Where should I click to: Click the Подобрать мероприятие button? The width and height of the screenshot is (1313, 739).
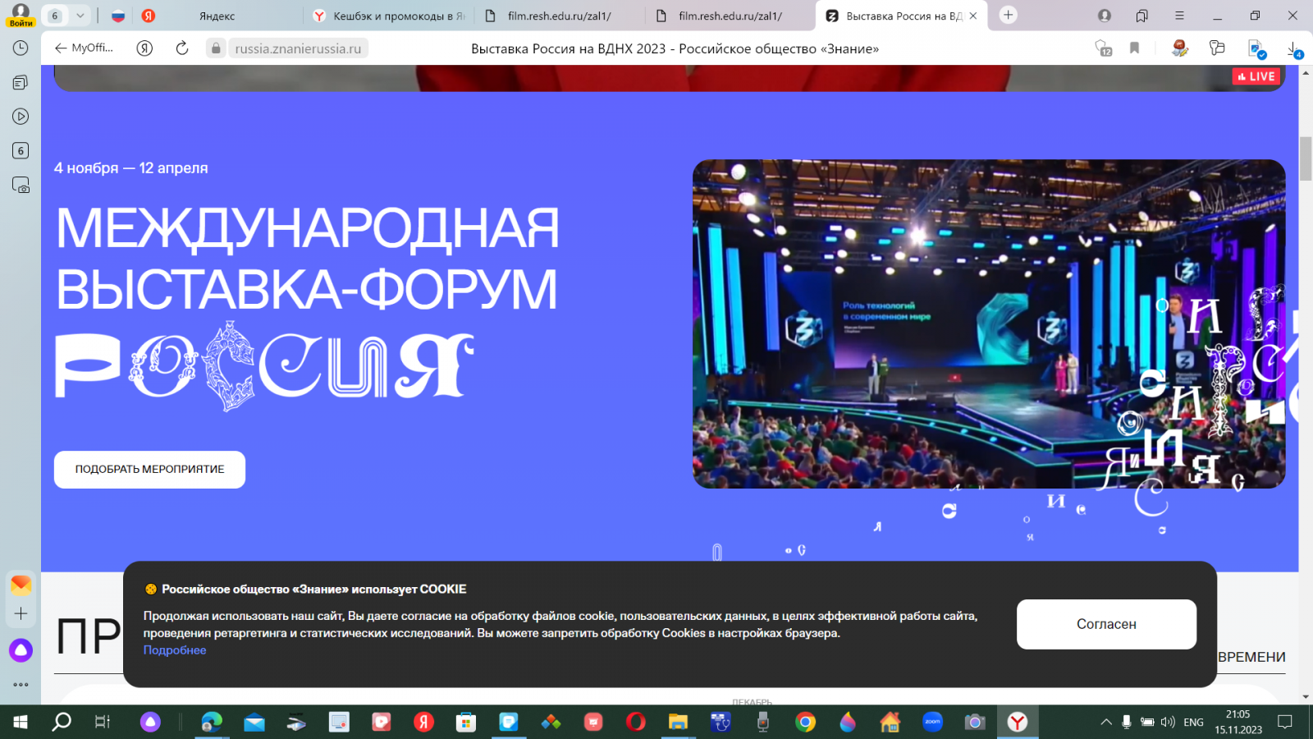[x=149, y=470]
